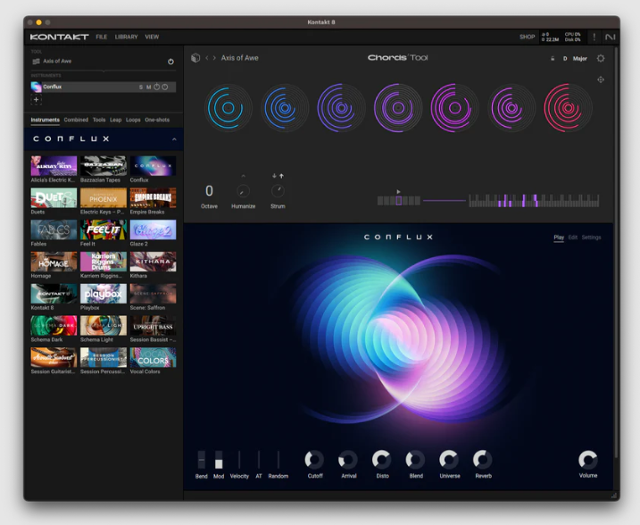
Task: Click the play arrow above chord sequencer
Action: (x=398, y=191)
